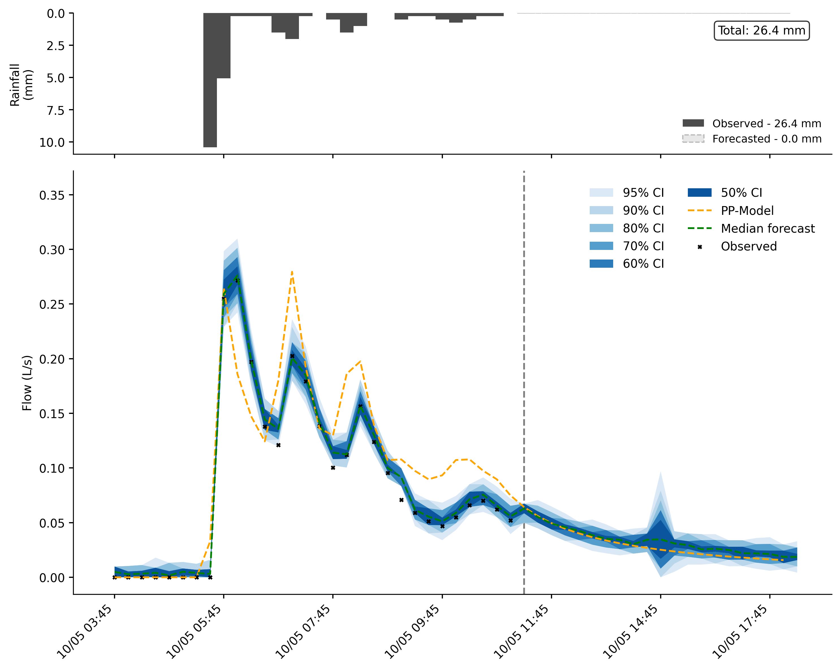Viewport: 840px width, 670px height.
Task: Click the orange PP-Model legend line
Action: pyautogui.click(x=700, y=210)
